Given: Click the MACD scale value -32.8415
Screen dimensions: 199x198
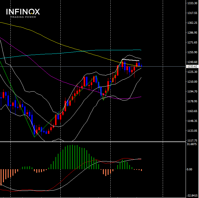Looking at the screenshot, I should (192, 195).
